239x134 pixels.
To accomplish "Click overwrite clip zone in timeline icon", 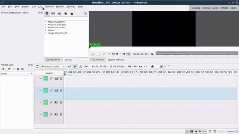I will point(135,67).
